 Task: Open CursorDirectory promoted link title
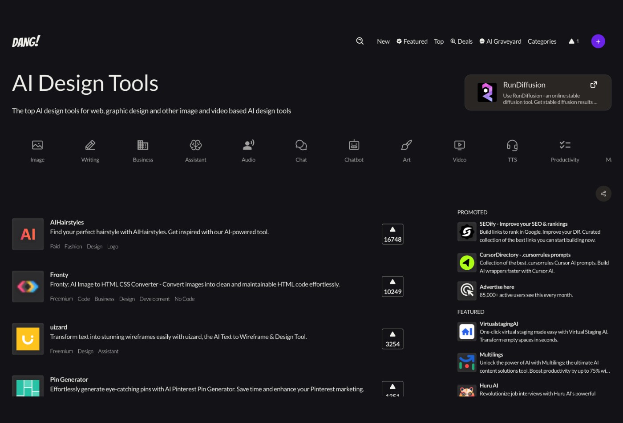525,255
